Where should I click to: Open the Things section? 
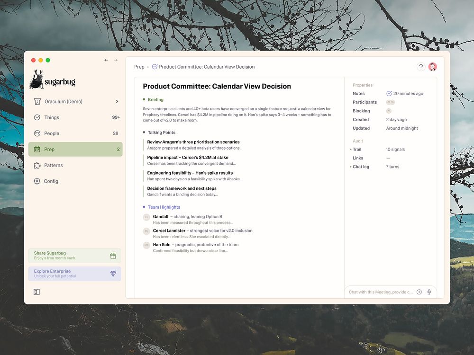click(x=52, y=117)
